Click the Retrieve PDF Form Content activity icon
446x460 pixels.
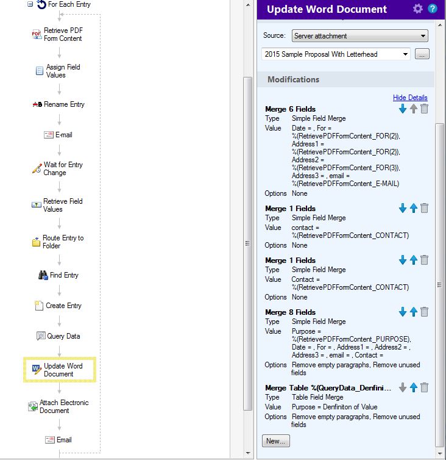tap(36, 34)
